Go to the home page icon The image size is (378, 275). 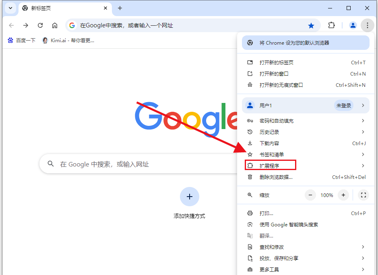click(55, 25)
